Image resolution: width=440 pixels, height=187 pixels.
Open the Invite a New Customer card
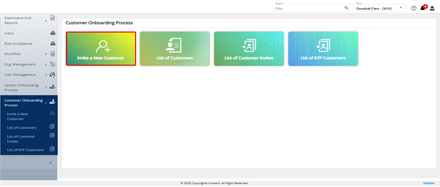click(101, 49)
